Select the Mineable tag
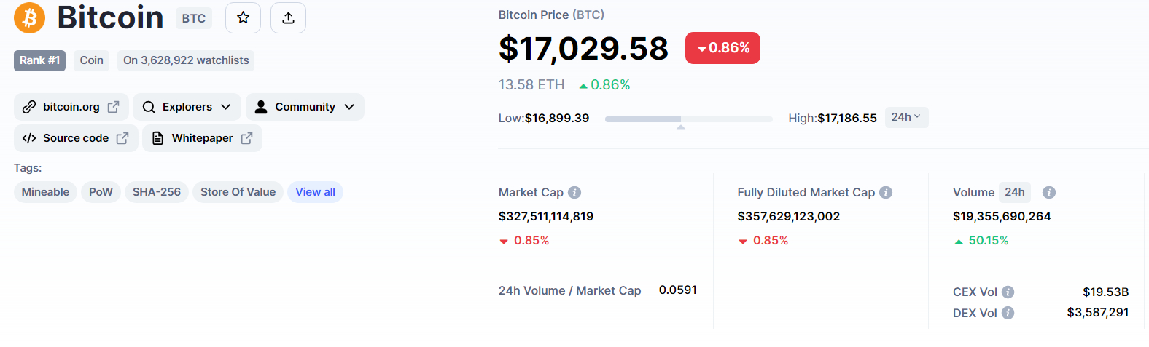The height and width of the screenshot is (347, 1149). click(45, 192)
